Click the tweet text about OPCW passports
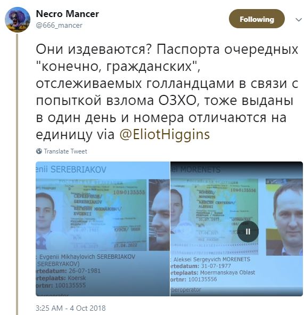 click(167, 92)
